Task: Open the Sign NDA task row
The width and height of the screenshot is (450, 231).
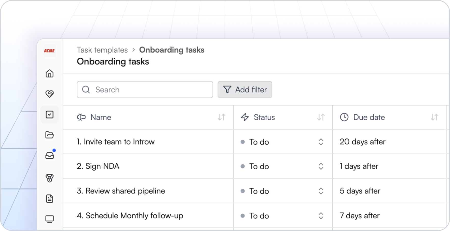Action: [x=98, y=166]
